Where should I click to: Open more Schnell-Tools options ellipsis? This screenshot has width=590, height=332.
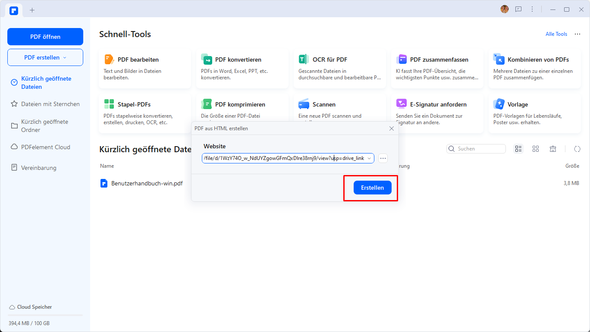(577, 34)
